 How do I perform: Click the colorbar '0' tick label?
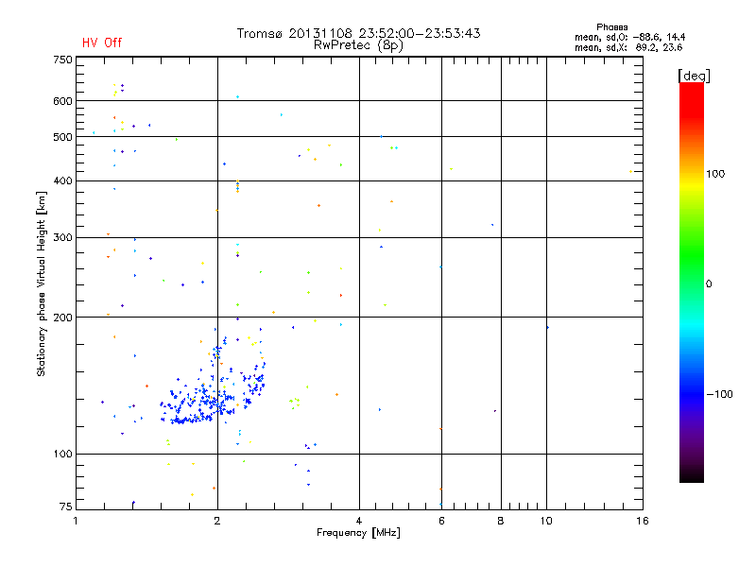tap(709, 284)
